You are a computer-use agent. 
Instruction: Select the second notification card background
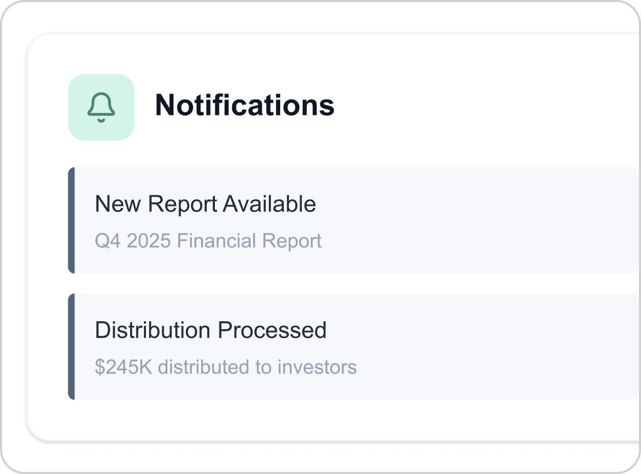point(459,346)
